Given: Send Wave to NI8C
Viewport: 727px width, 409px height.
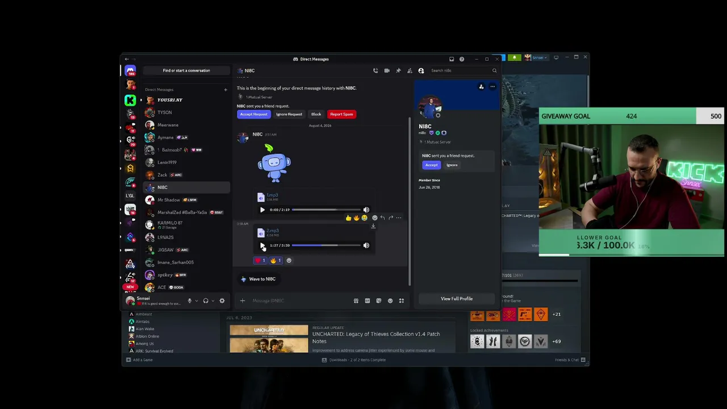Looking at the screenshot, I should 258,279.
